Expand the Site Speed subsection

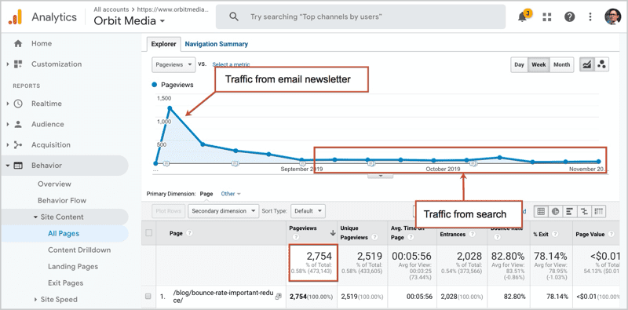(35, 300)
